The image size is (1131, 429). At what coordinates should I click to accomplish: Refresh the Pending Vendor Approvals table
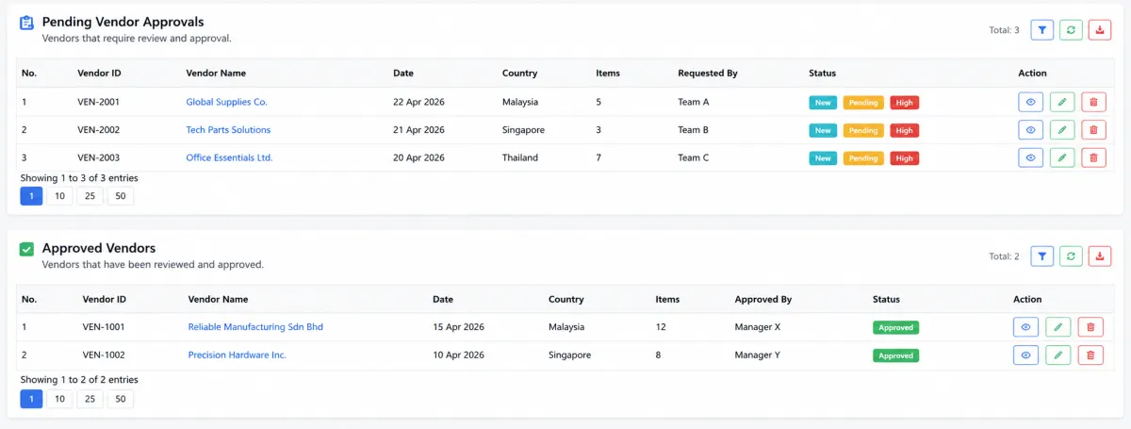1071,30
